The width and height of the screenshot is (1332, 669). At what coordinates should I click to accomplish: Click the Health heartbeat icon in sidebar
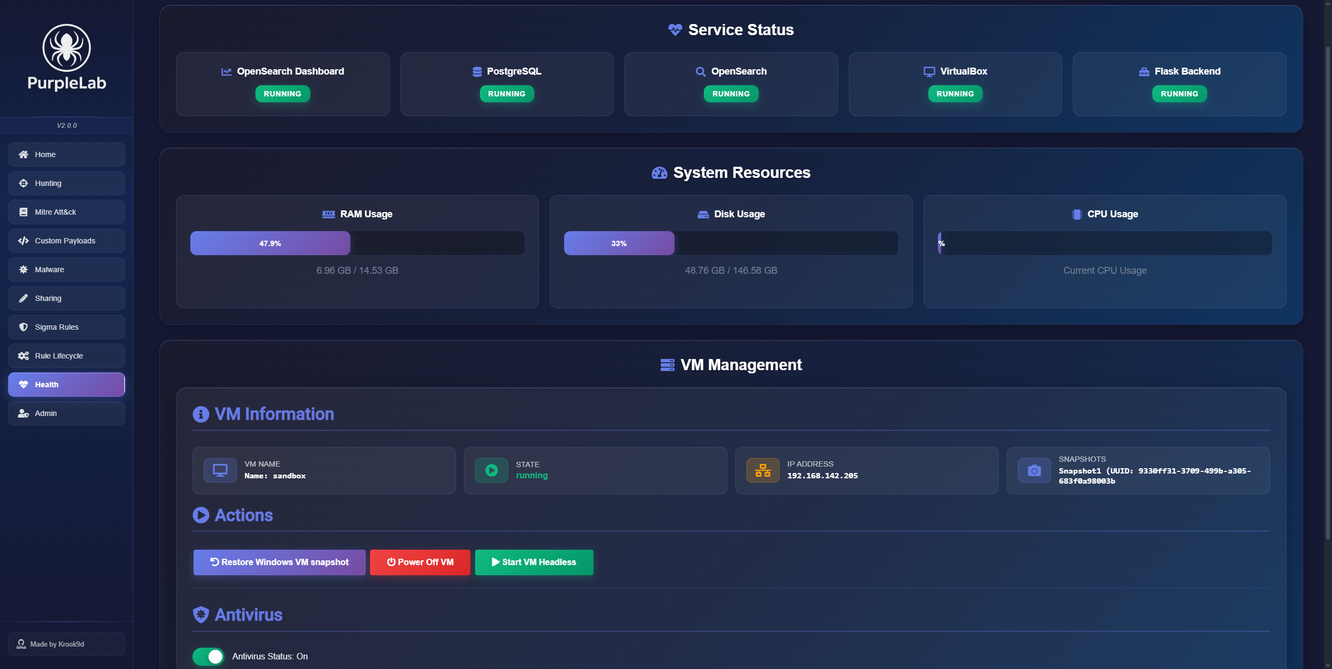pyautogui.click(x=23, y=385)
